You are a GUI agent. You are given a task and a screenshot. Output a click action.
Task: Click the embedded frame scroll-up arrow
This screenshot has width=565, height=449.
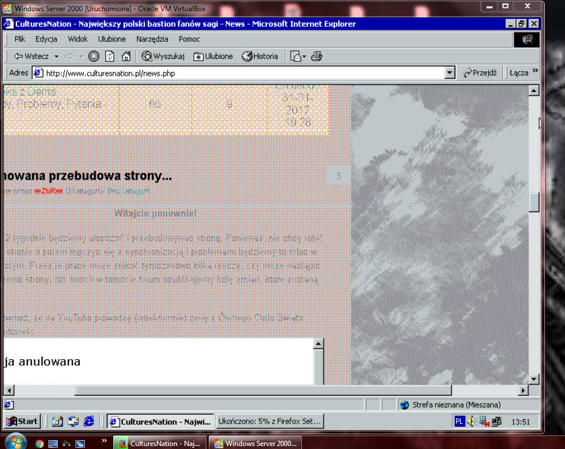(318, 344)
